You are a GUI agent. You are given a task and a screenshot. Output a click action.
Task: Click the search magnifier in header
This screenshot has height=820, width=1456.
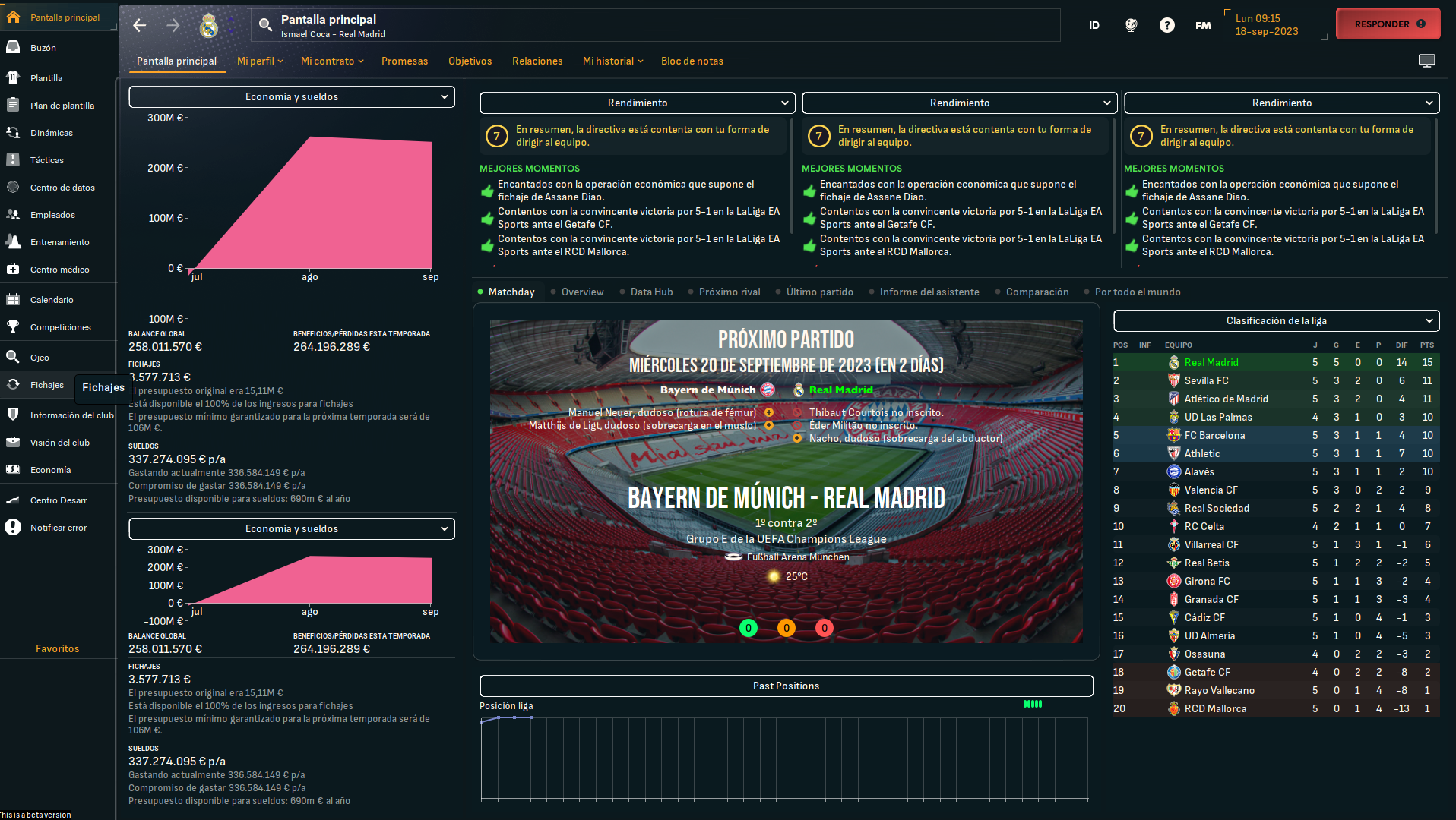pos(265,25)
